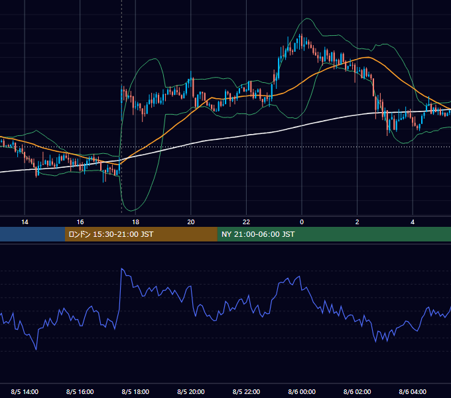Screen dimensions: 451x398
Task: Click the 0 hour label on price chart axis
Action: pyautogui.click(x=302, y=222)
